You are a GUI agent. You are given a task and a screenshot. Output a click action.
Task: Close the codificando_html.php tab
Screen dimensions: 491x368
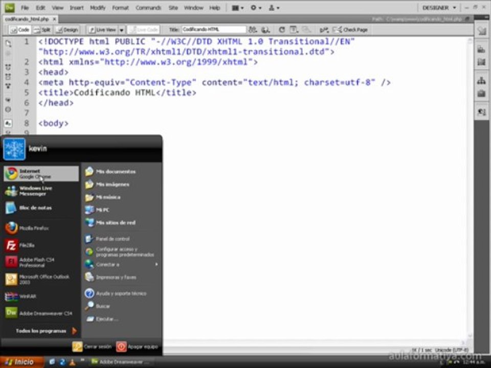point(54,19)
